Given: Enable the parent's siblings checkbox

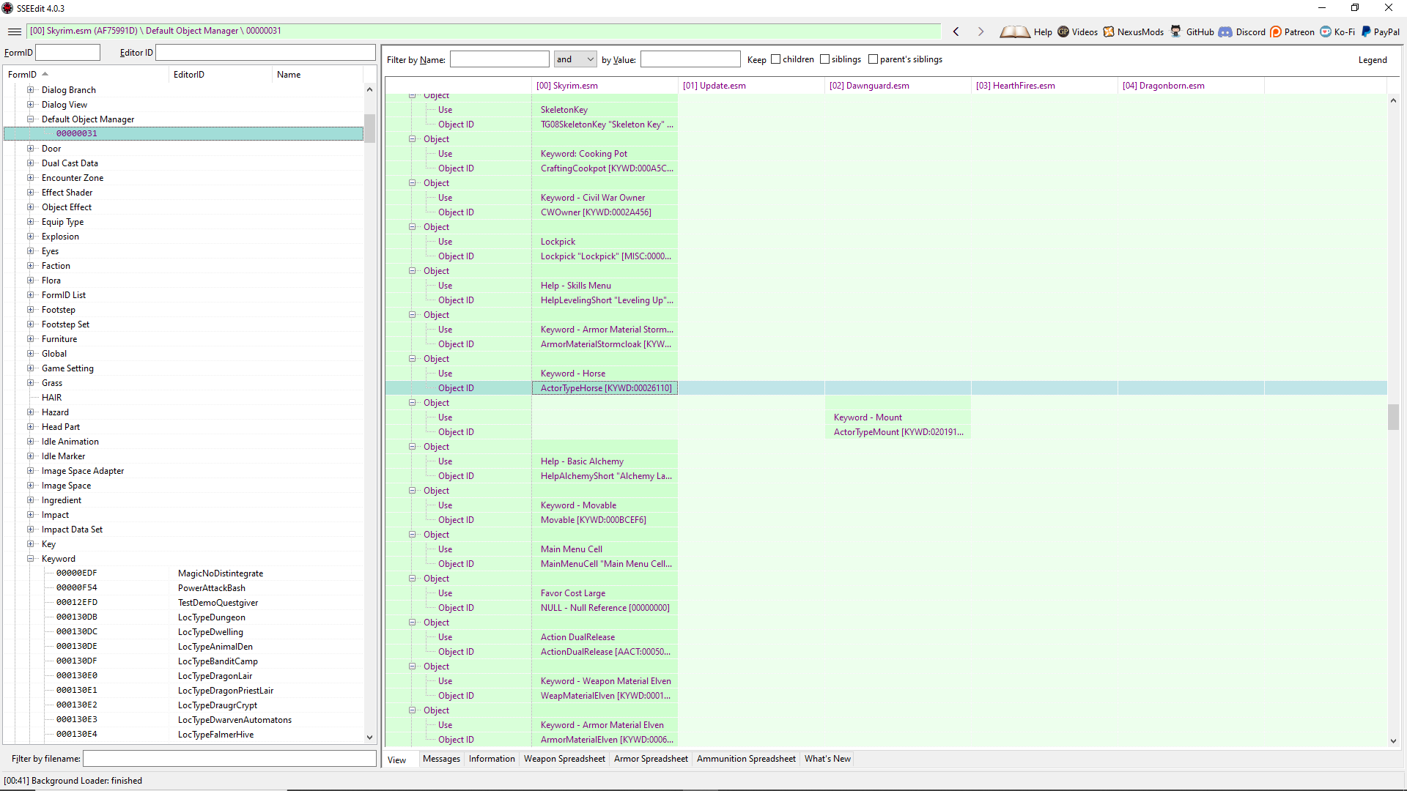Looking at the screenshot, I should pyautogui.click(x=873, y=59).
